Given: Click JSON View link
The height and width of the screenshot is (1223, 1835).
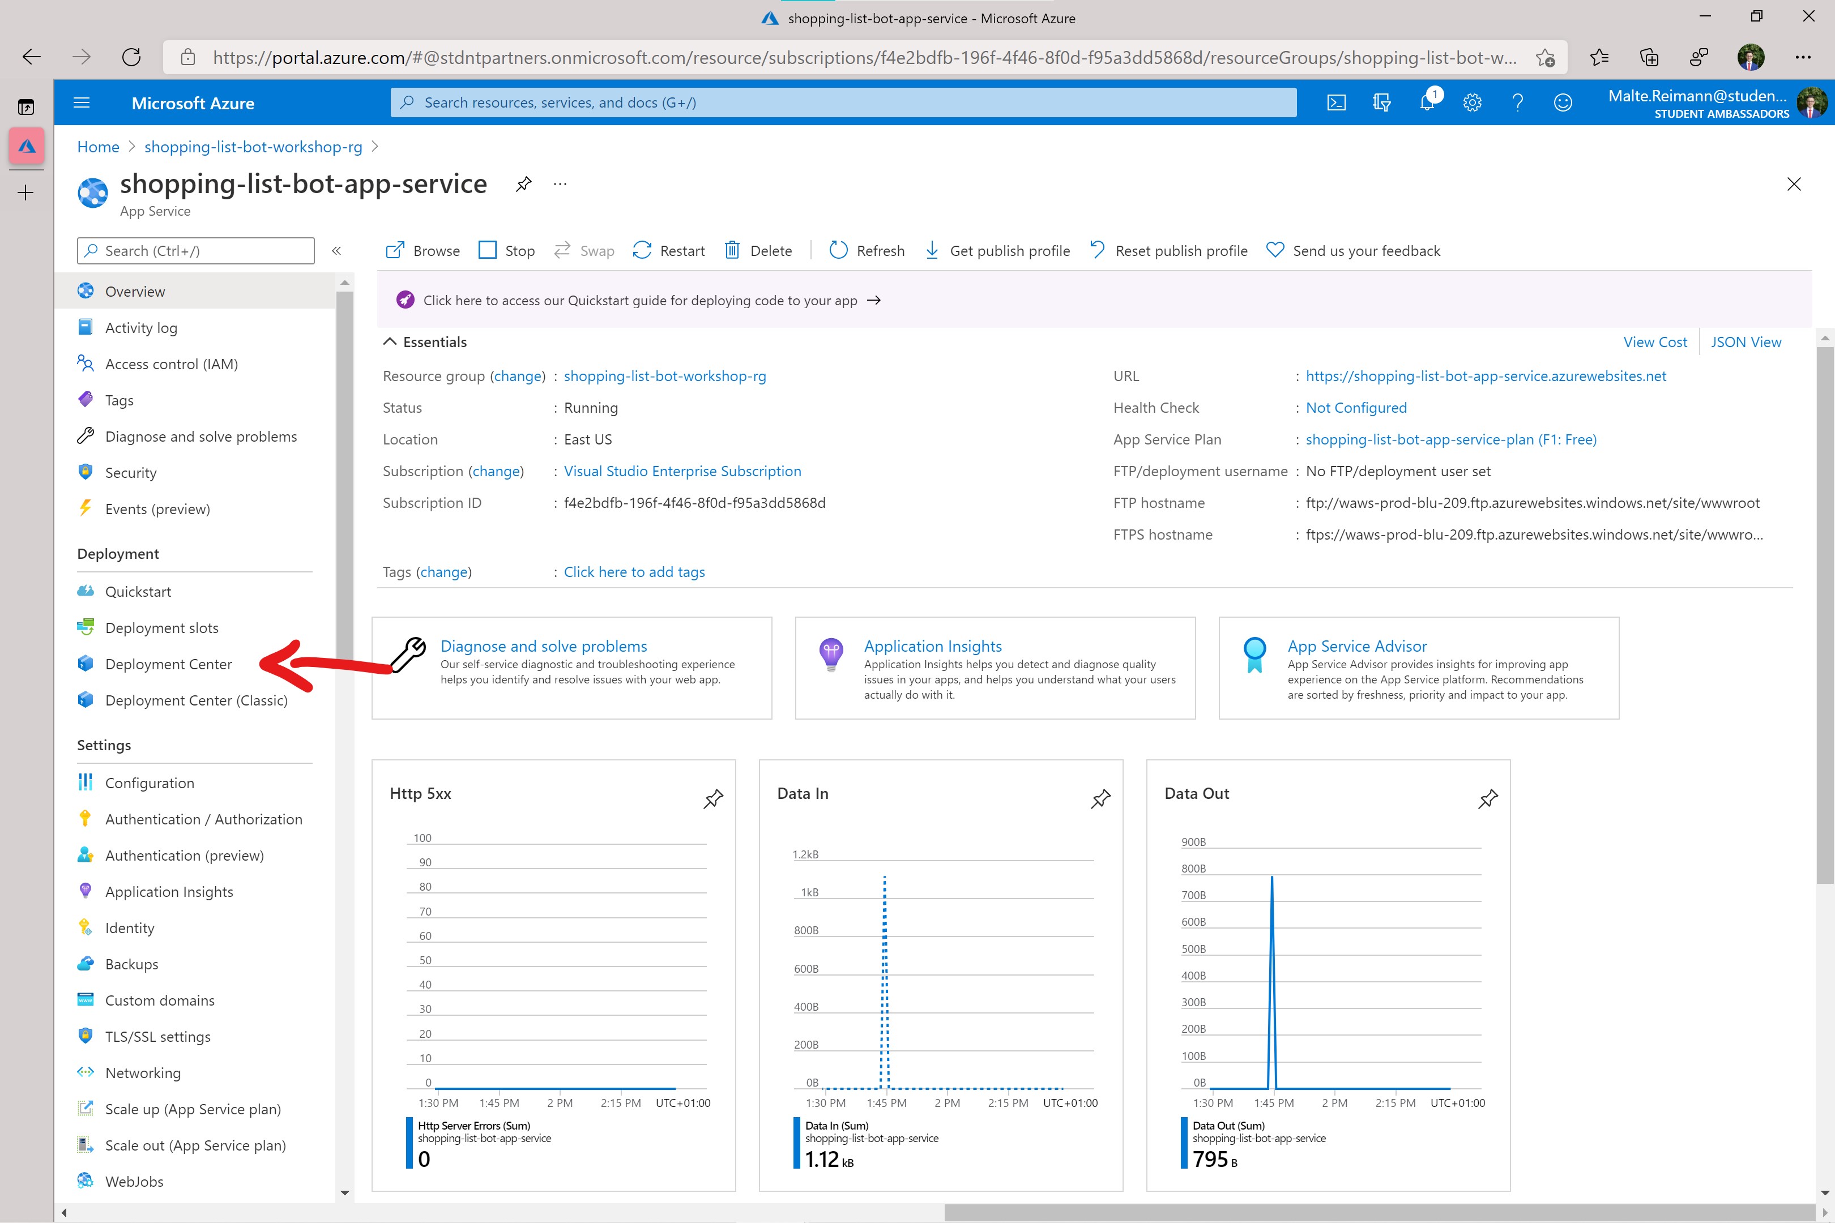Looking at the screenshot, I should point(1746,341).
